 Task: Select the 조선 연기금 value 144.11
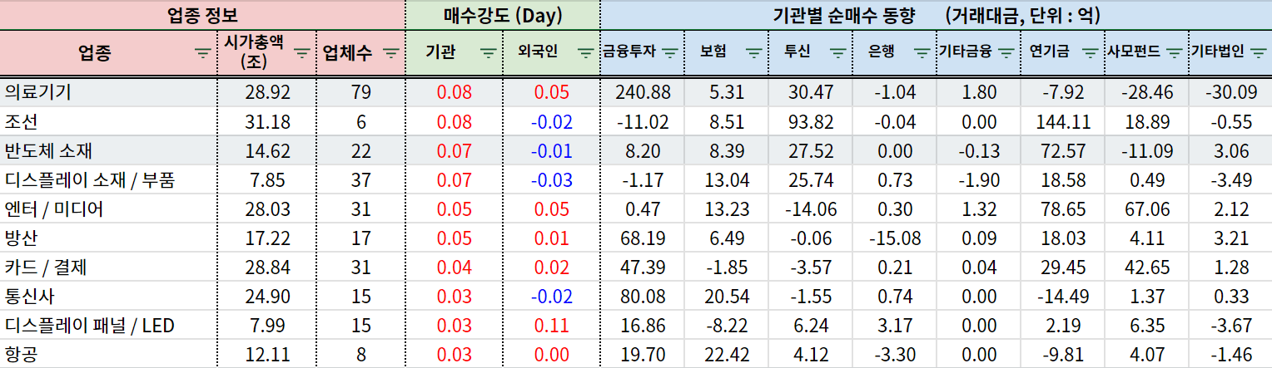coord(1063,122)
